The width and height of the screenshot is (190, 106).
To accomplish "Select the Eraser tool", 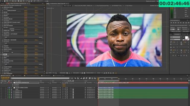I will click(32, 1).
